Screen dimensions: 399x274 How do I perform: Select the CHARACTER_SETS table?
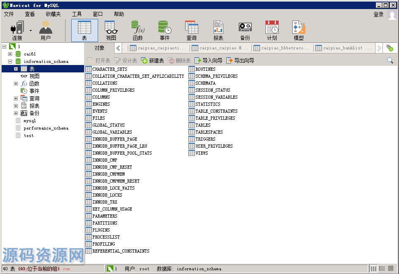click(107, 69)
